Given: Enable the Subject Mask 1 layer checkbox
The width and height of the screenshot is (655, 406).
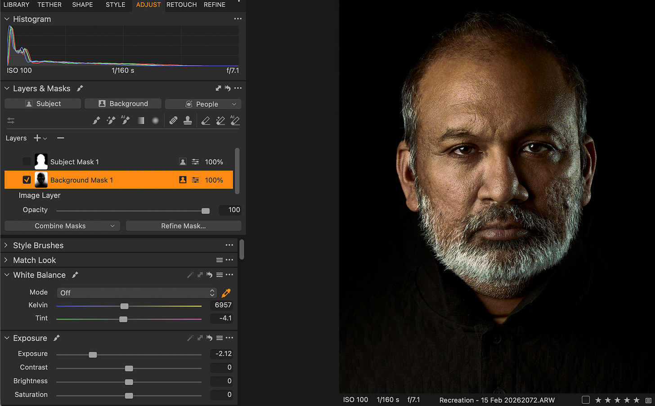Looking at the screenshot, I should point(27,162).
